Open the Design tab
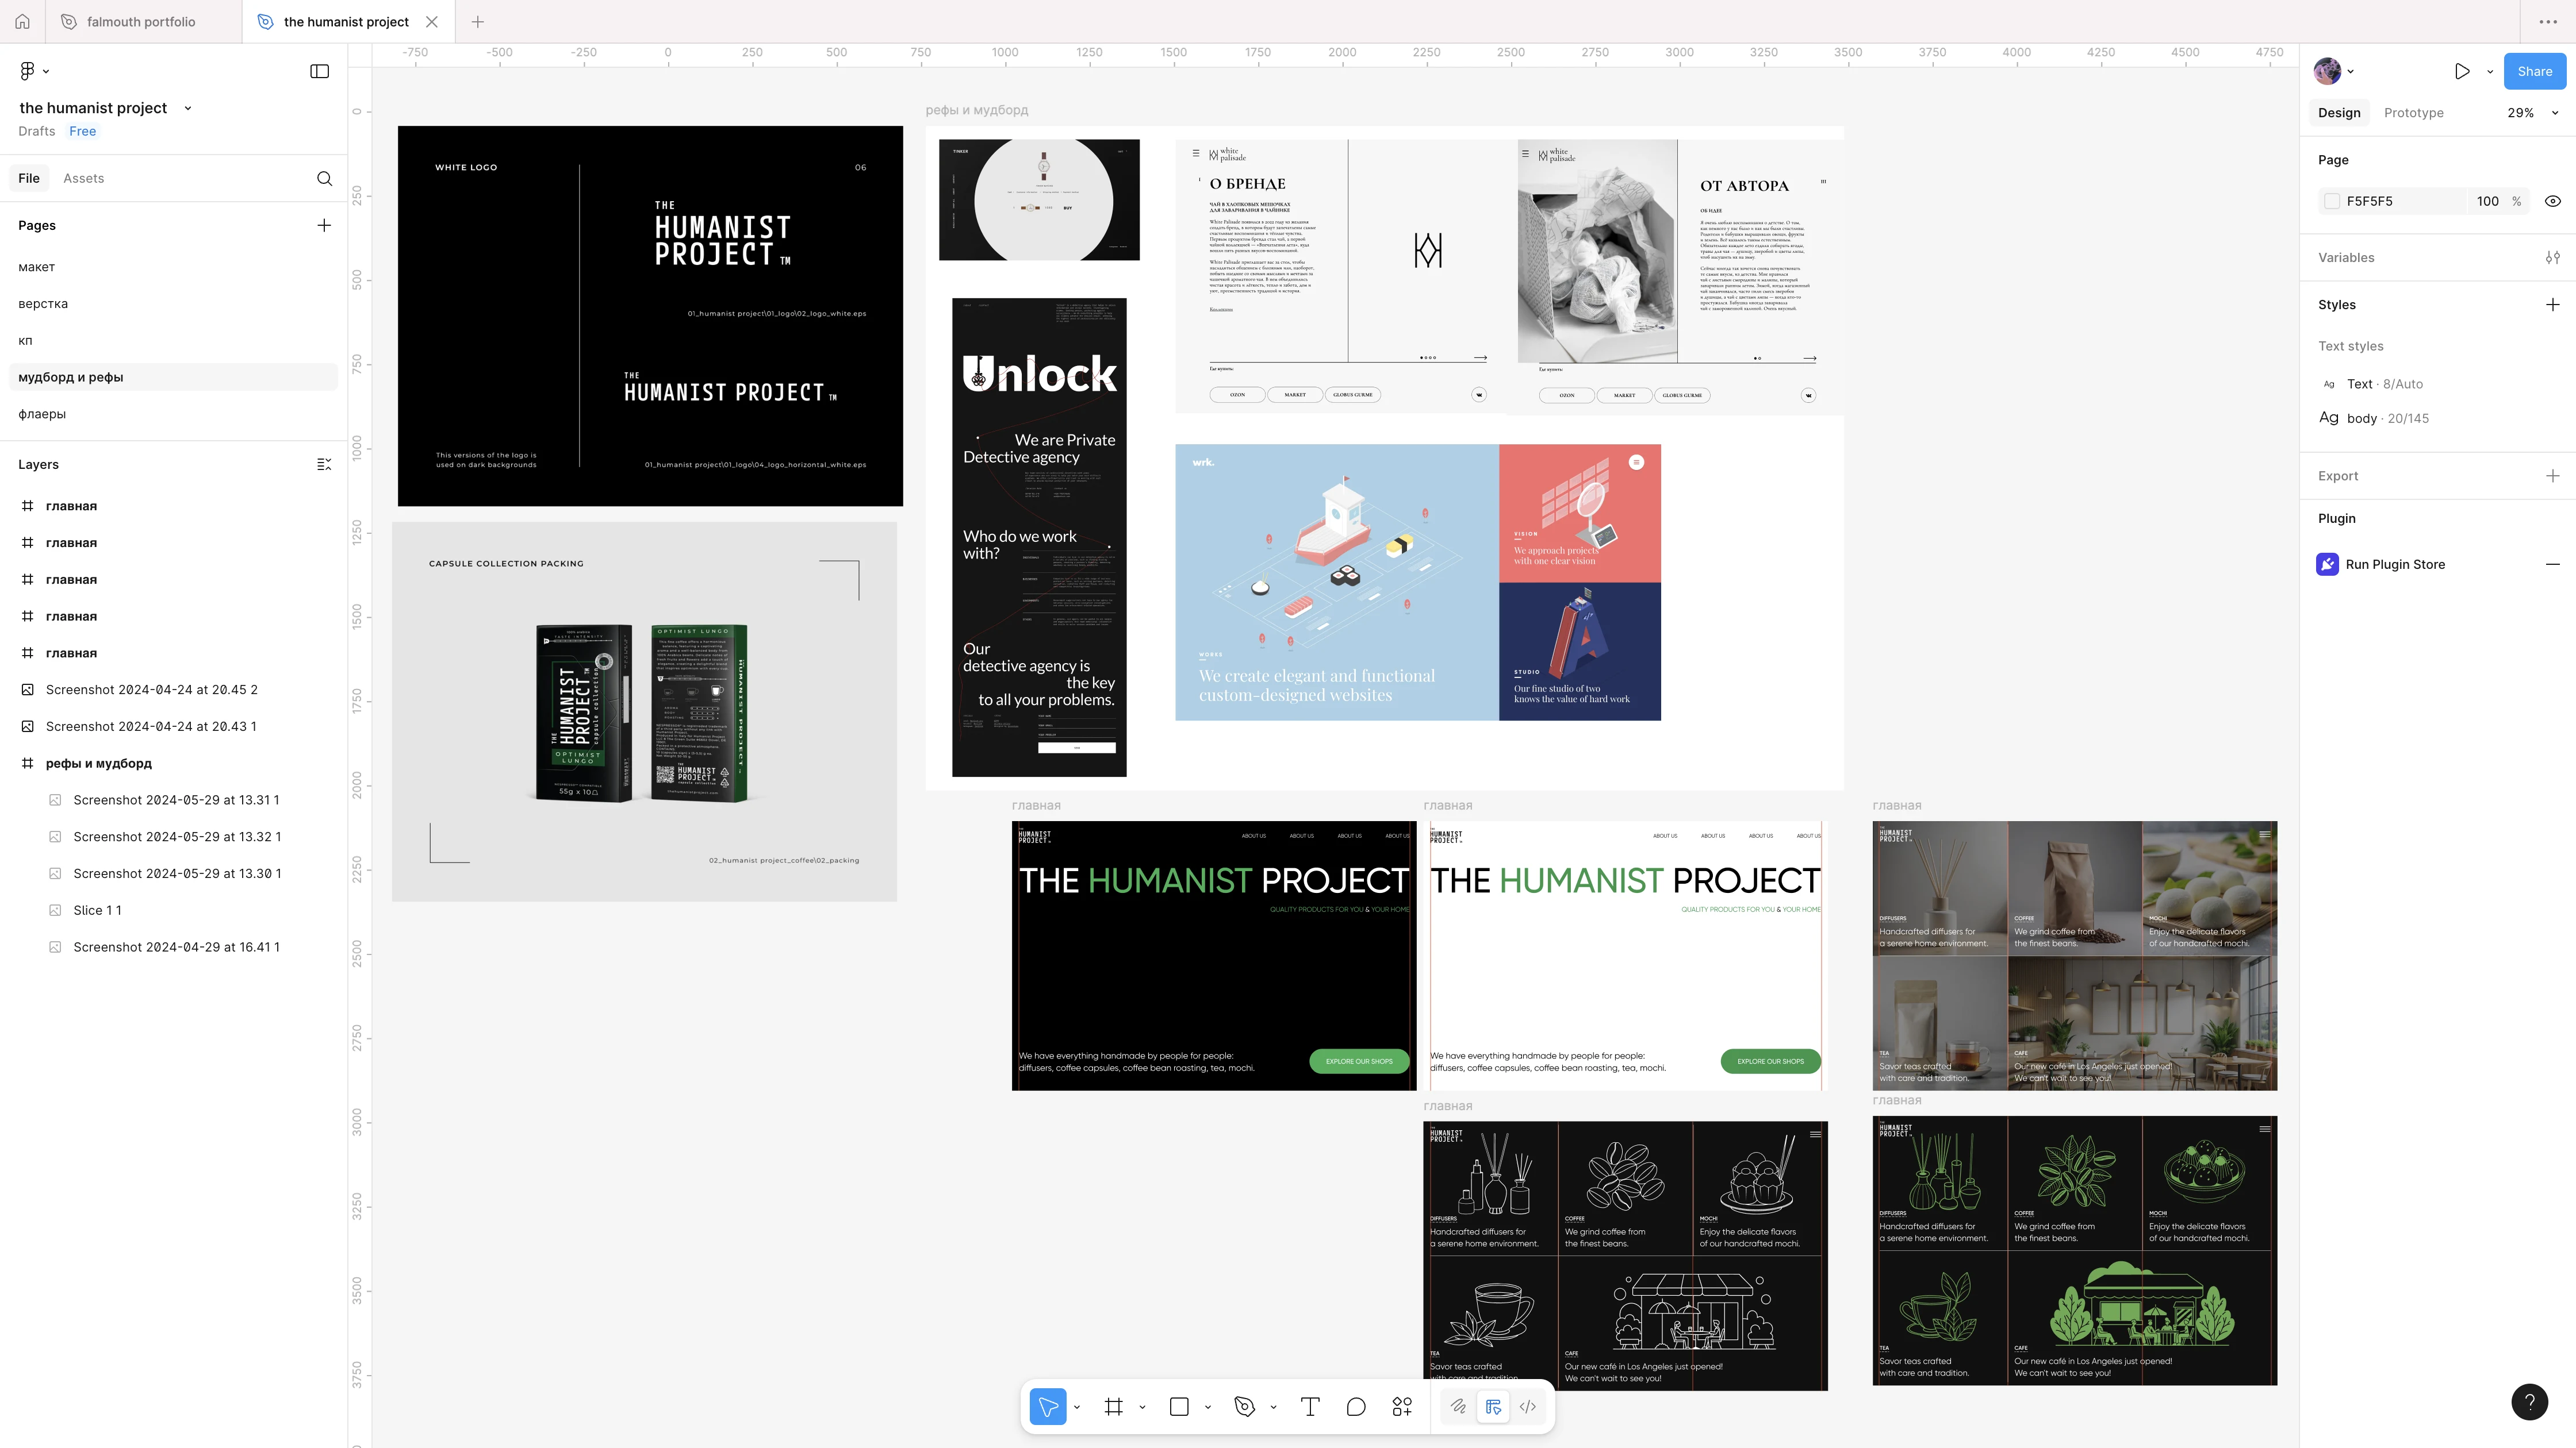2576x1448 pixels. coord(2339,113)
